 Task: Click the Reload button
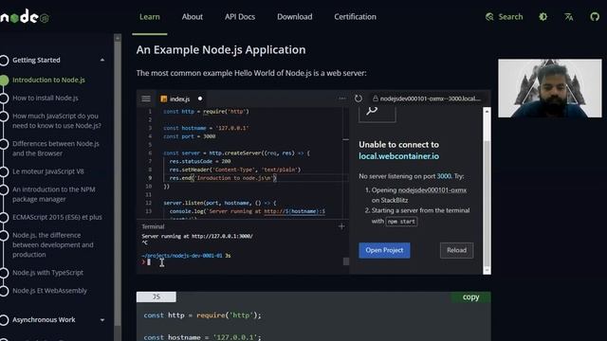pyautogui.click(x=457, y=250)
